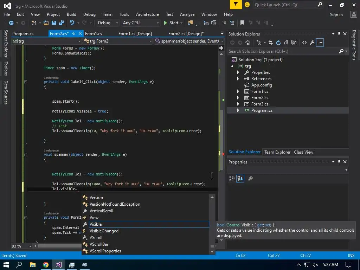
Task: Toggle Alphabetical sort in Properties panel
Action: [x=240, y=178]
